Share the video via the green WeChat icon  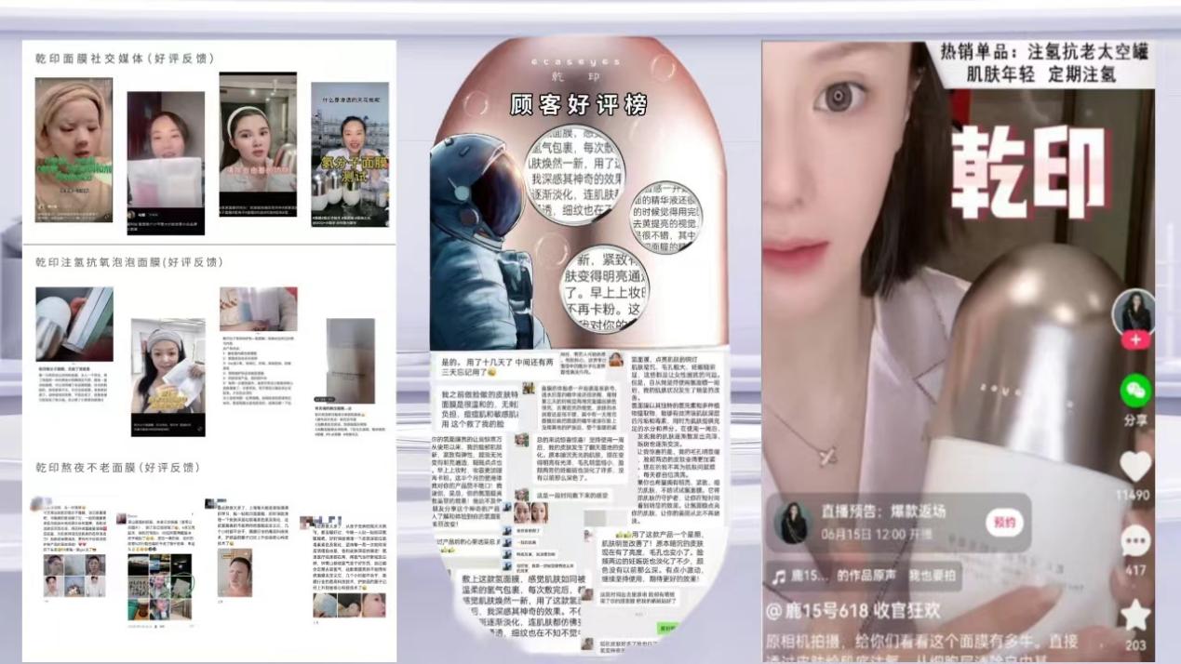1135,390
